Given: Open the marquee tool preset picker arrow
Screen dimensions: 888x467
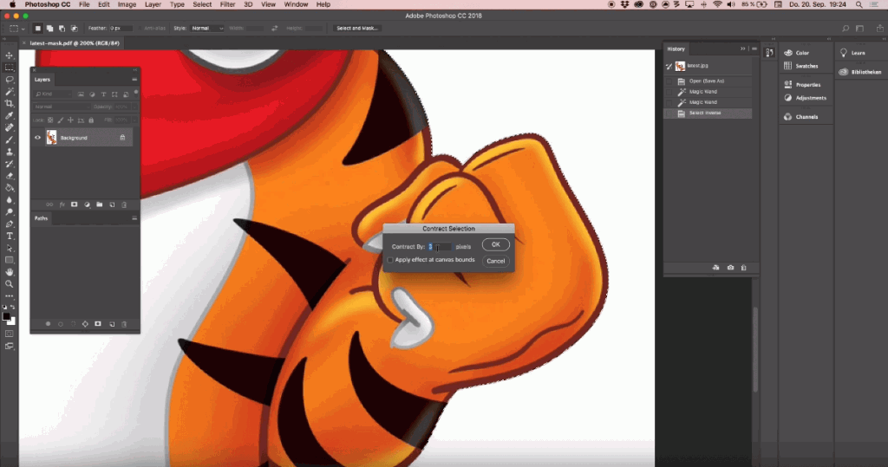Looking at the screenshot, I should (x=23, y=29).
